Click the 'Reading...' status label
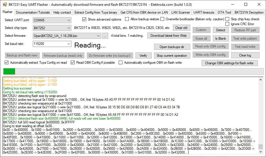 pos(90,45)
